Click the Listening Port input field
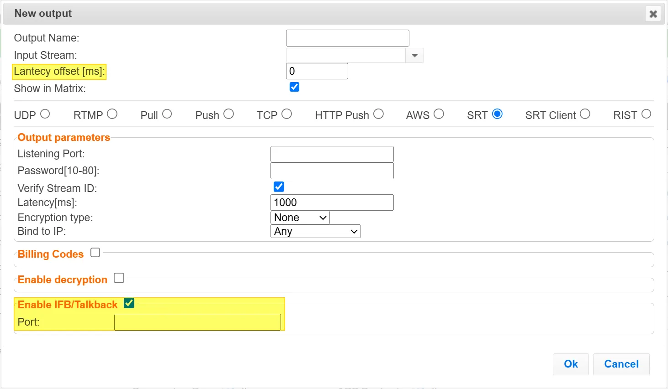The width and height of the screenshot is (668, 389). (x=332, y=154)
